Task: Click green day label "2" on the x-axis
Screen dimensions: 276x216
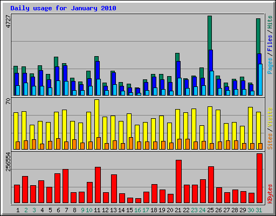Action: click(x=26, y=210)
